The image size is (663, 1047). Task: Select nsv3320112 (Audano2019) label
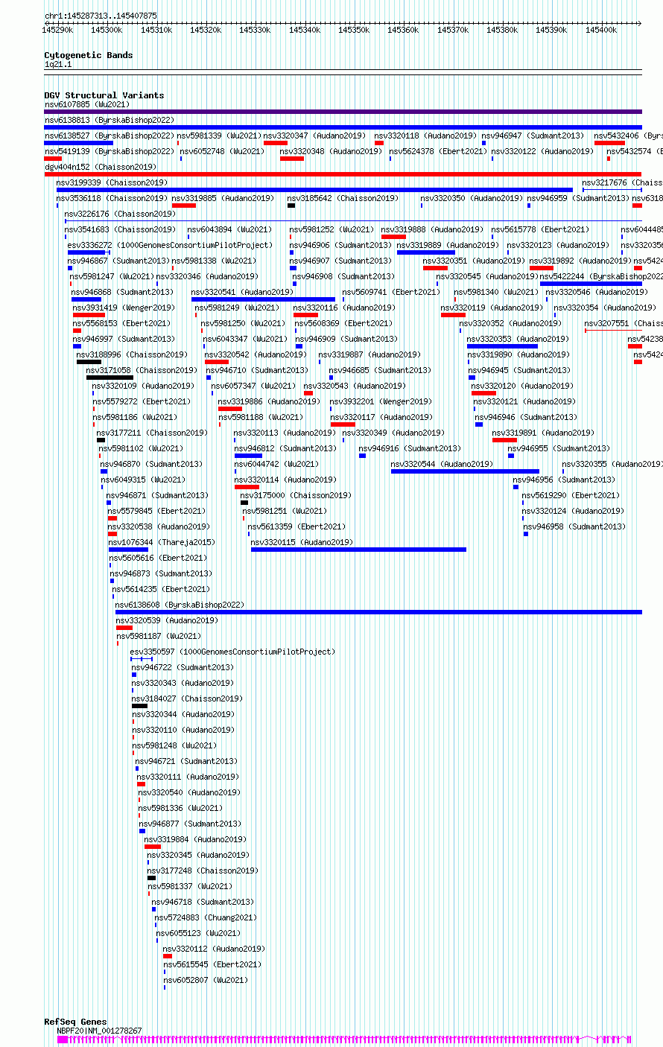[x=214, y=949]
